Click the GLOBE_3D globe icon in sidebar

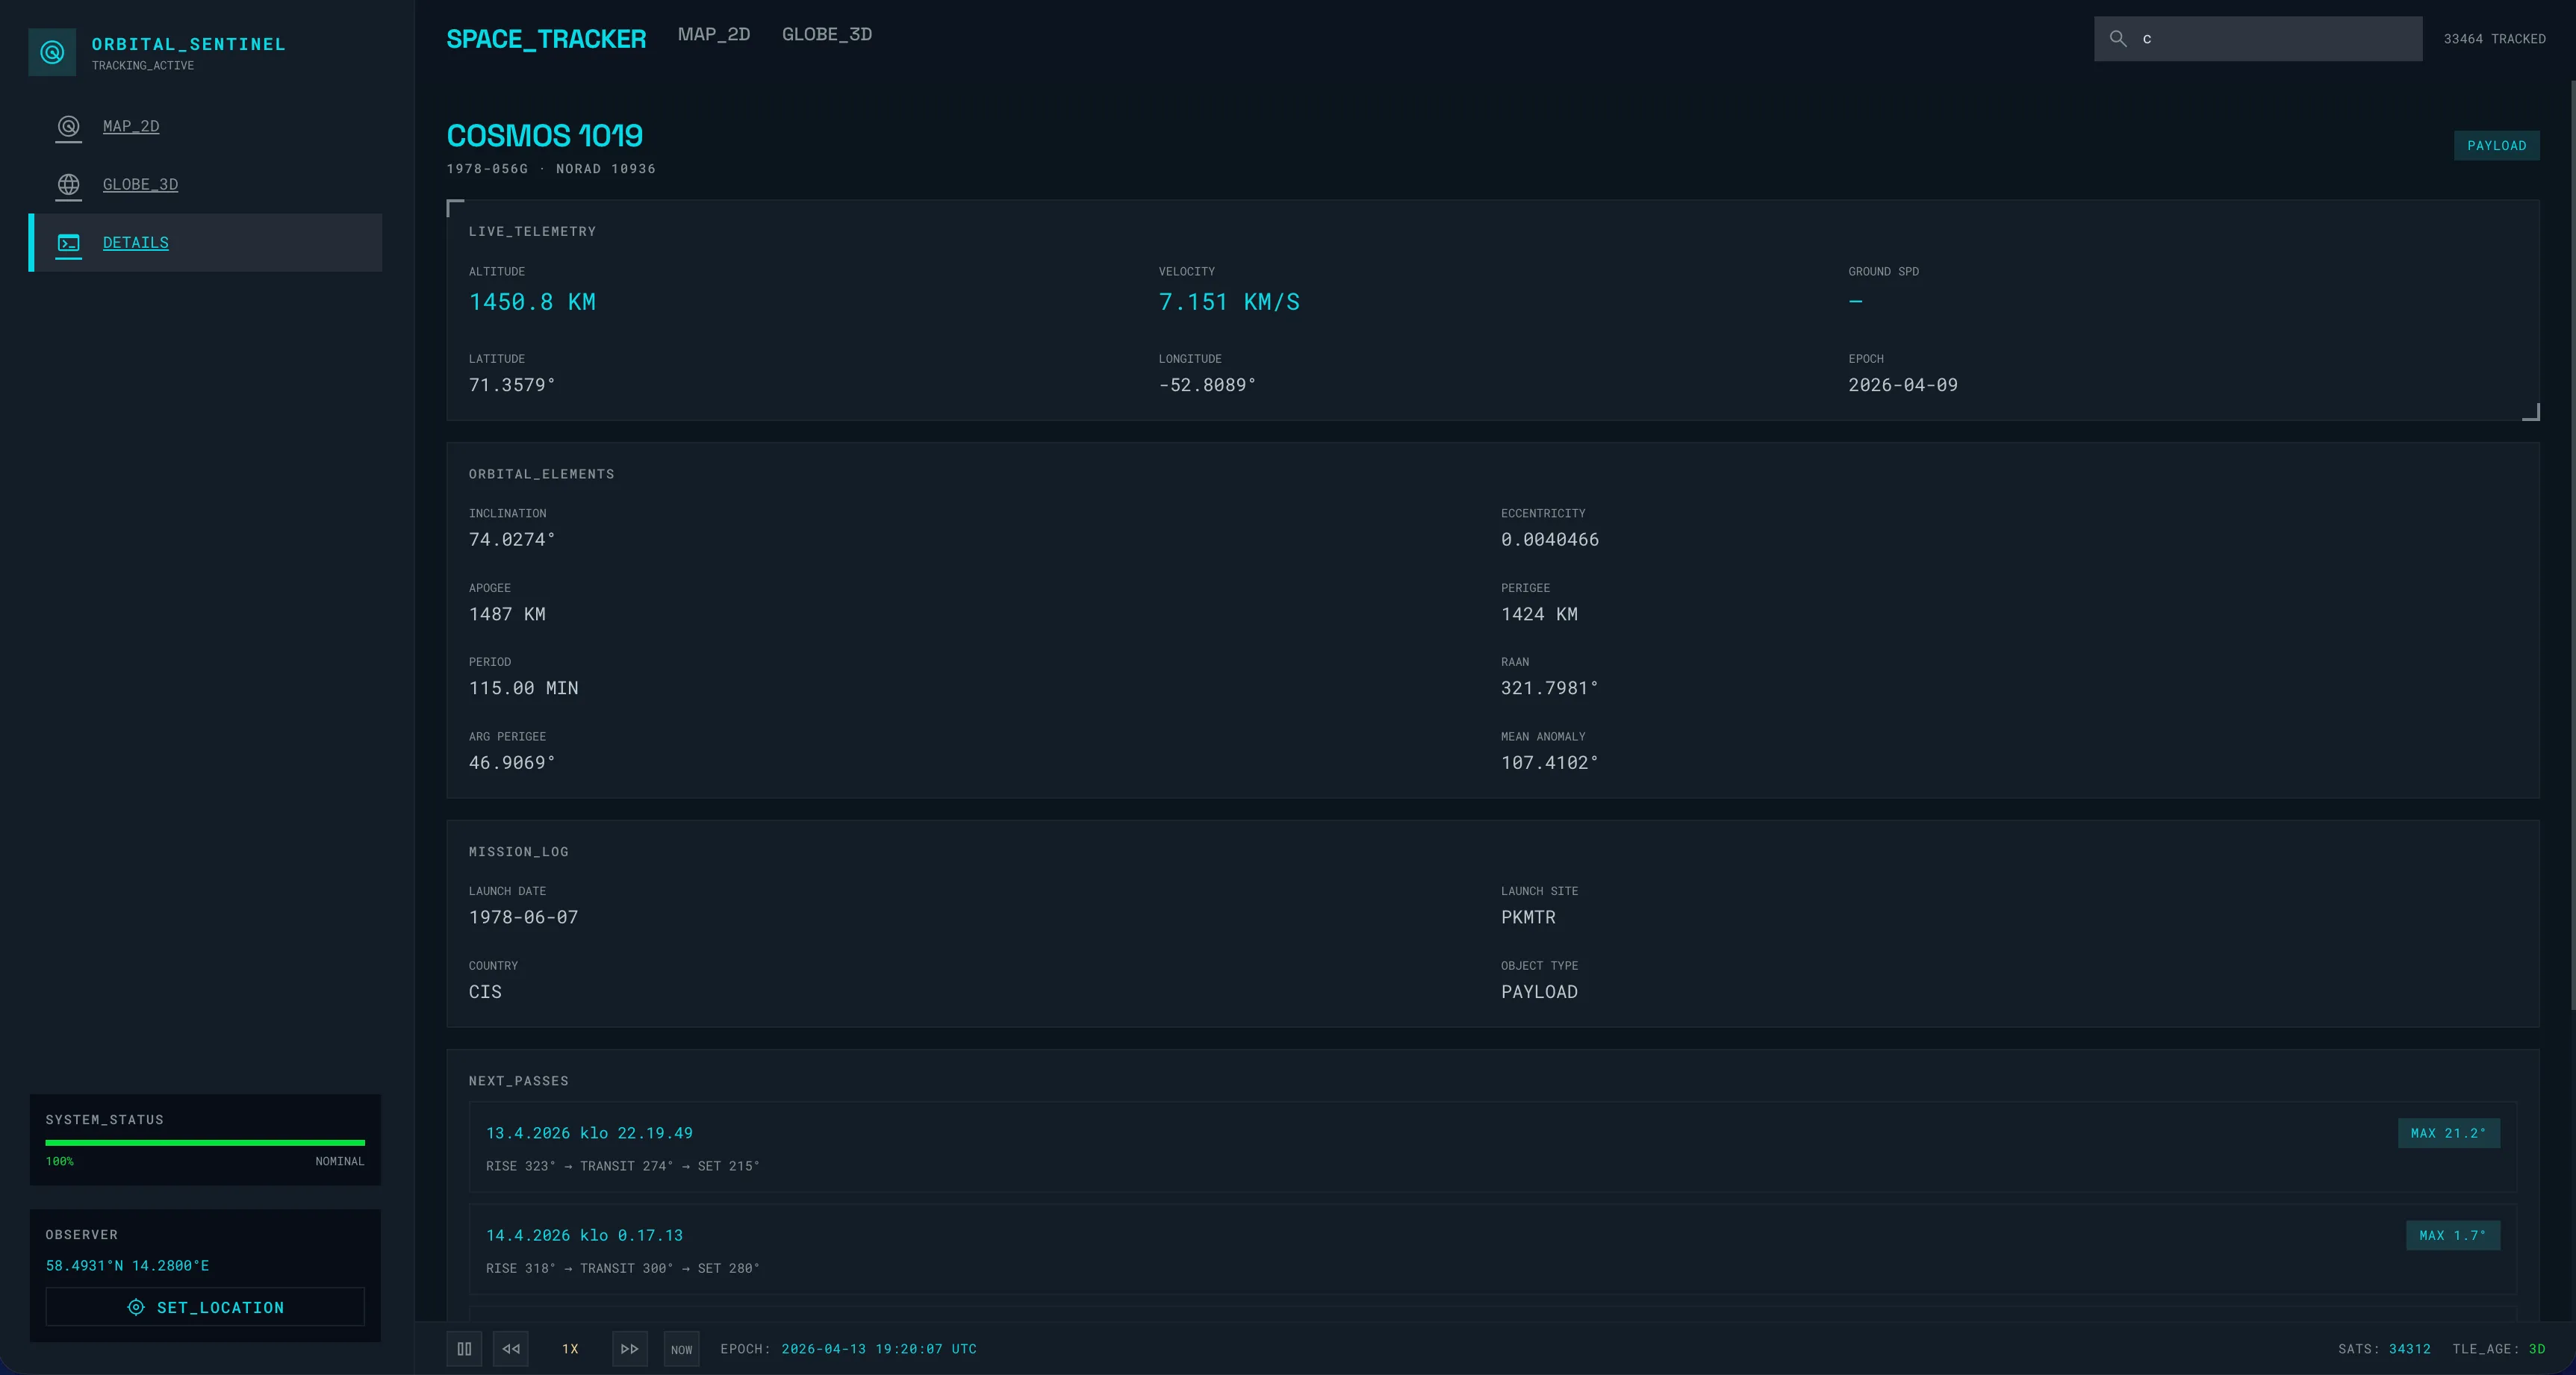[x=68, y=184]
